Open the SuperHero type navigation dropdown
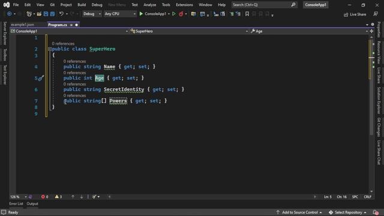The height and width of the screenshot is (216, 384). coord(189,31)
